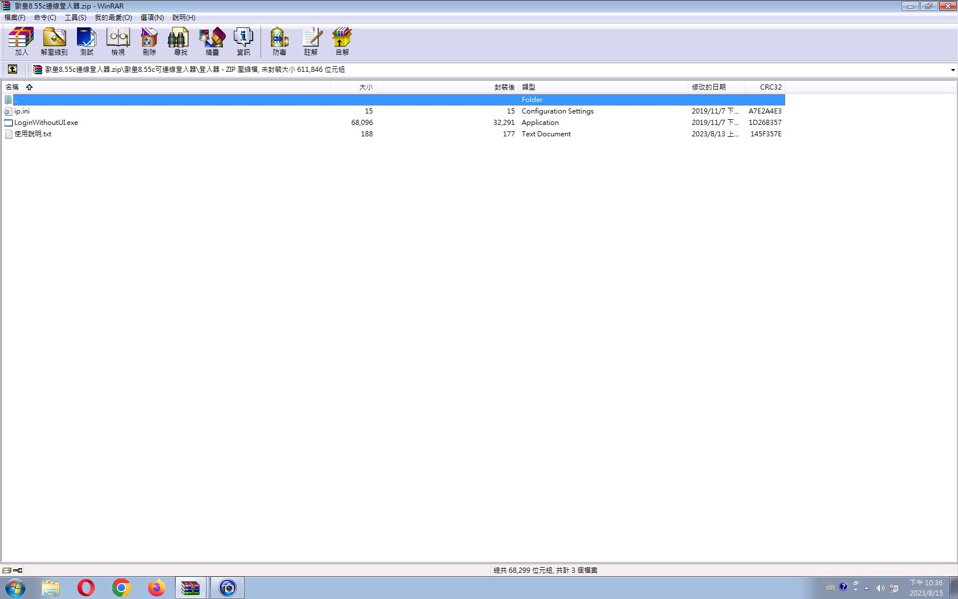Image resolution: width=958 pixels, height=599 pixels.
Task: Click the Text Document type cell
Action: (546, 134)
